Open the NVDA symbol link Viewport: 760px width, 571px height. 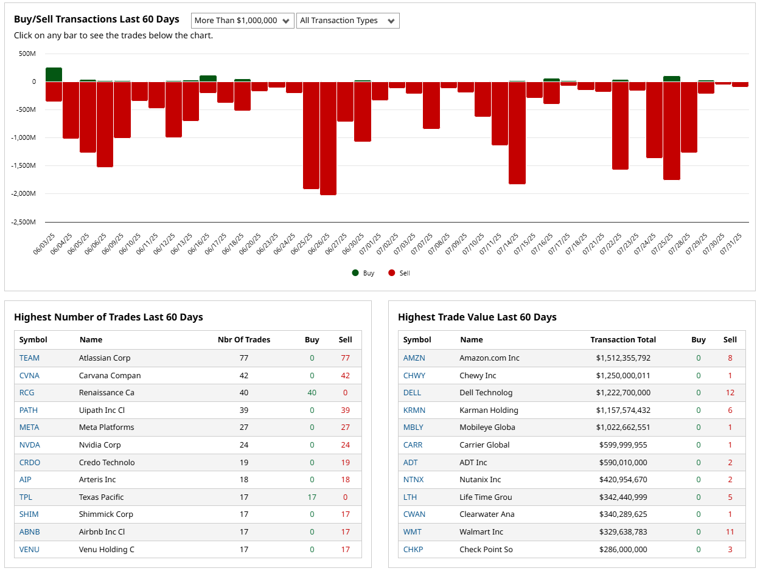30,445
